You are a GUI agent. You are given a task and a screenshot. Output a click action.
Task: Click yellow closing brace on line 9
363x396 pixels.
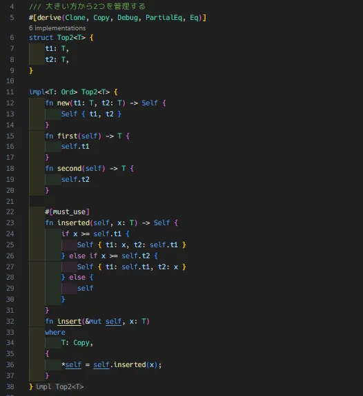click(x=31, y=70)
